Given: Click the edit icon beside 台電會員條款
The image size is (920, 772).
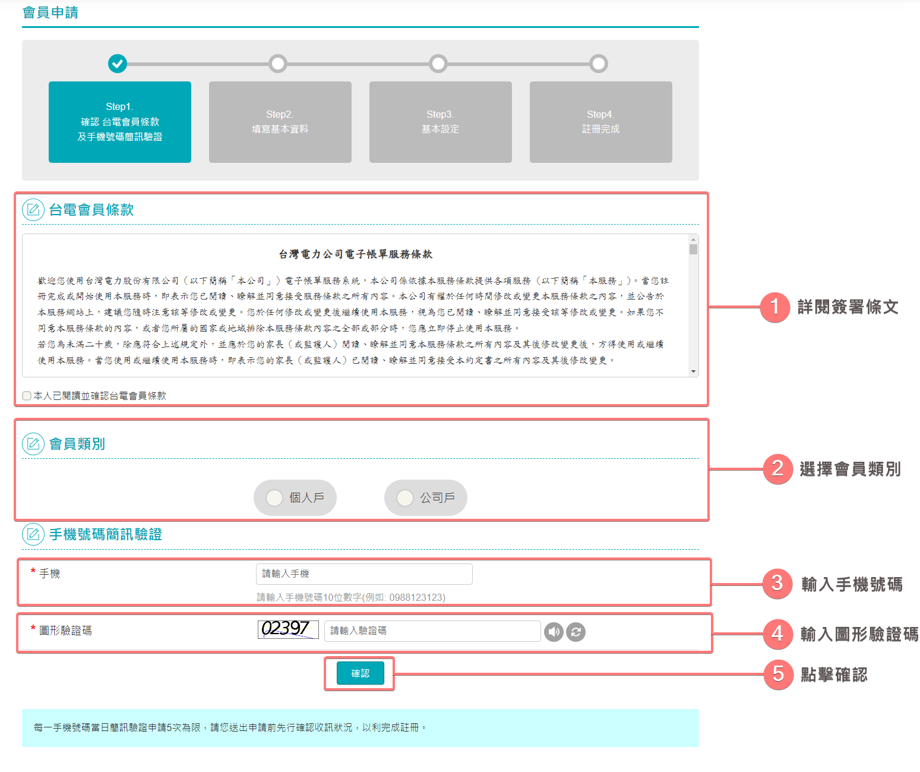Looking at the screenshot, I should tap(33, 210).
